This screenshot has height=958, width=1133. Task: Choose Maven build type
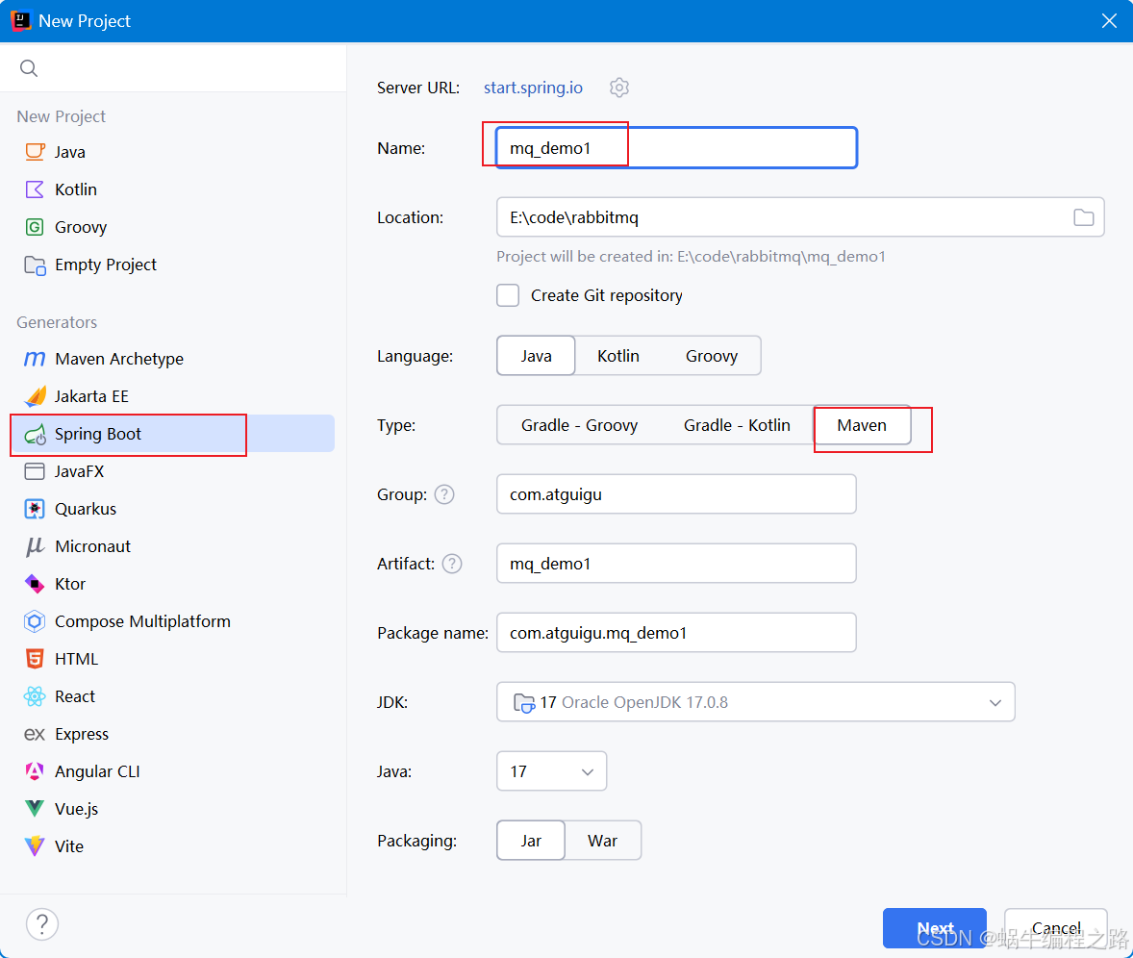coord(862,425)
